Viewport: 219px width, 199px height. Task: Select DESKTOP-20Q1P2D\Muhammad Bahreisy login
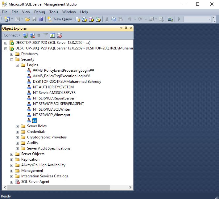pos(67,82)
